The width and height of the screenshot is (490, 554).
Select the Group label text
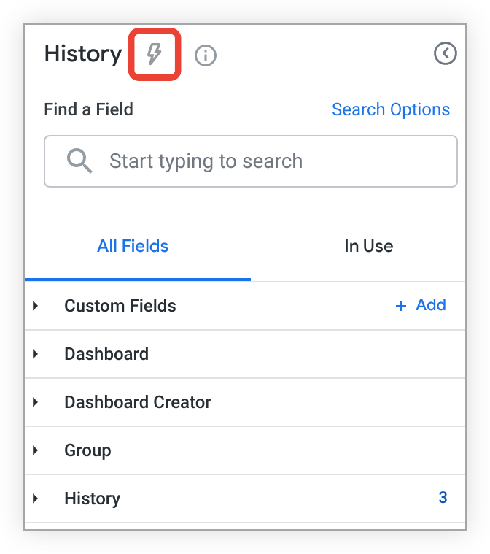pos(87,450)
